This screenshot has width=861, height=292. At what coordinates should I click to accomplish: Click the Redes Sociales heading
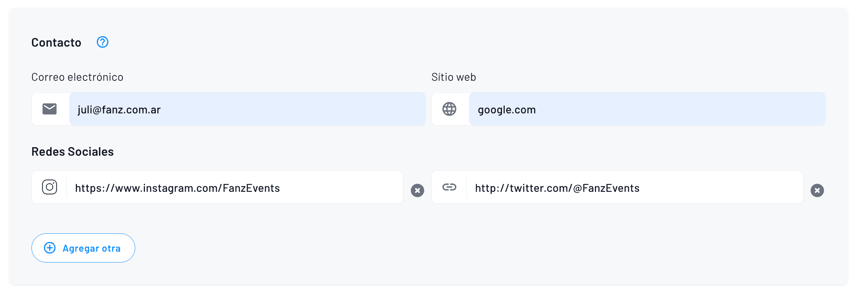click(73, 151)
